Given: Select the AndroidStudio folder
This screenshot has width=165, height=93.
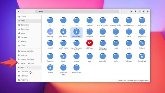Looking at the screenshot, I should coord(116,21).
